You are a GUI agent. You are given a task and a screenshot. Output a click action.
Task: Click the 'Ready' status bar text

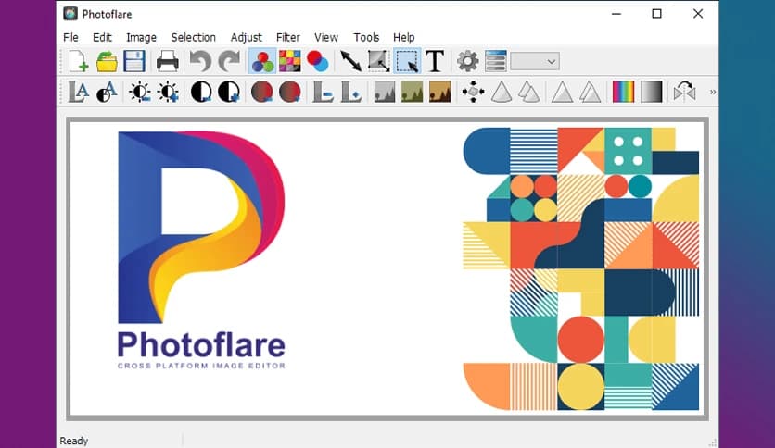click(x=73, y=441)
